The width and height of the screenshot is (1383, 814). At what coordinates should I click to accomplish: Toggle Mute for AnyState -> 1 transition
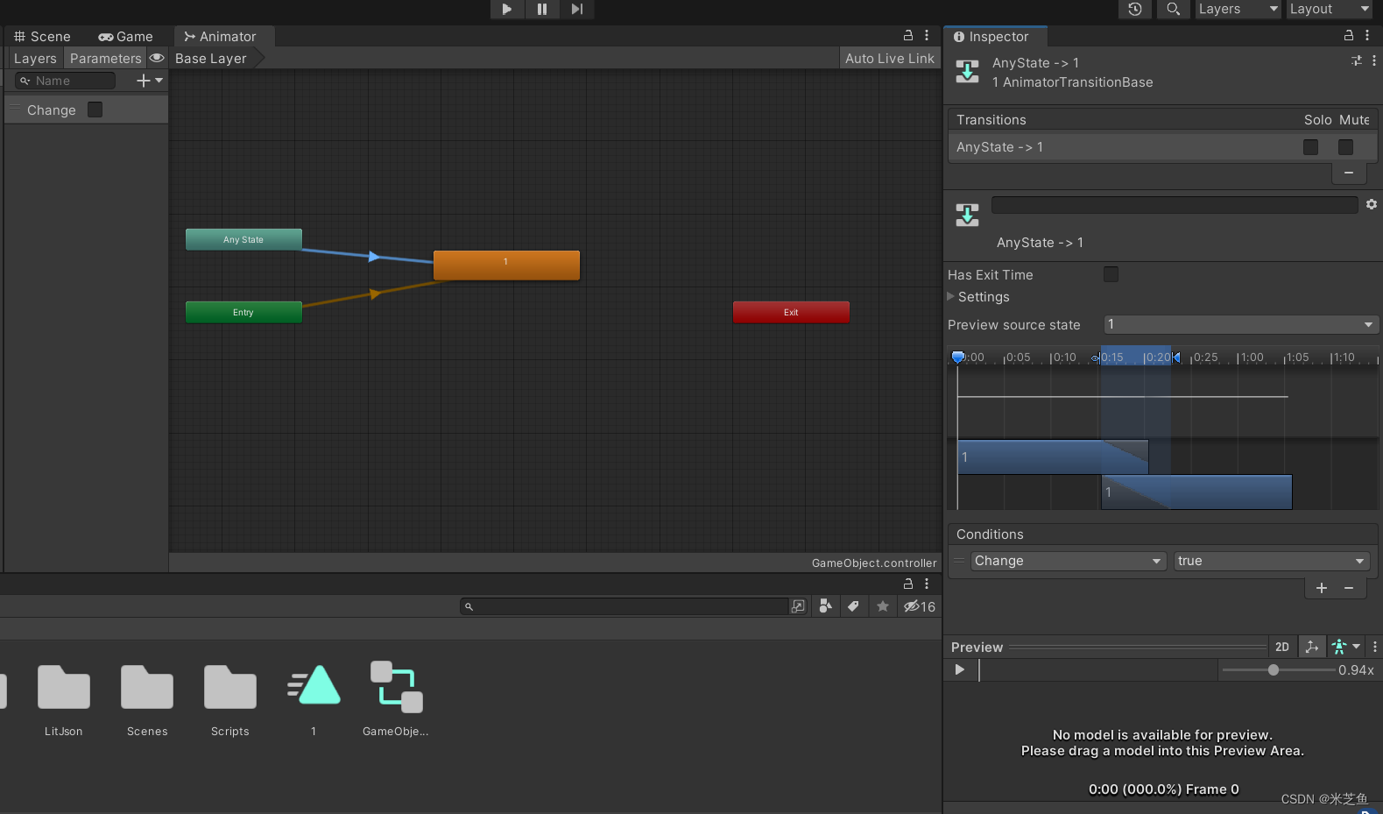[1346, 147]
